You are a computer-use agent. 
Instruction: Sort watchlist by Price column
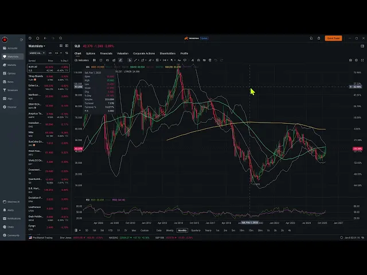(50, 61)
